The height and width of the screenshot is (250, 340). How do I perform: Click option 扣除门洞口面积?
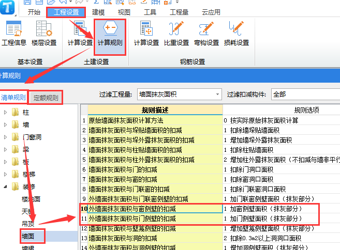(252, 169)
